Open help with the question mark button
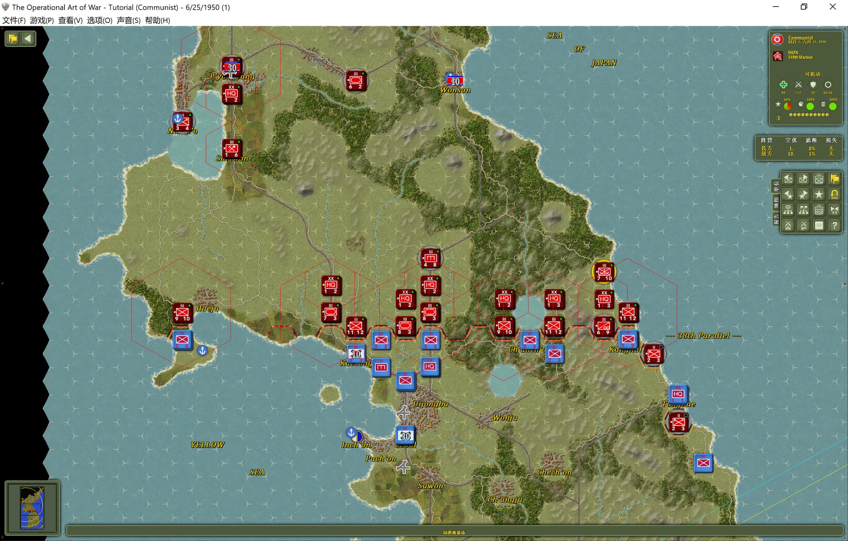848x541 pixels. (834, 225)
